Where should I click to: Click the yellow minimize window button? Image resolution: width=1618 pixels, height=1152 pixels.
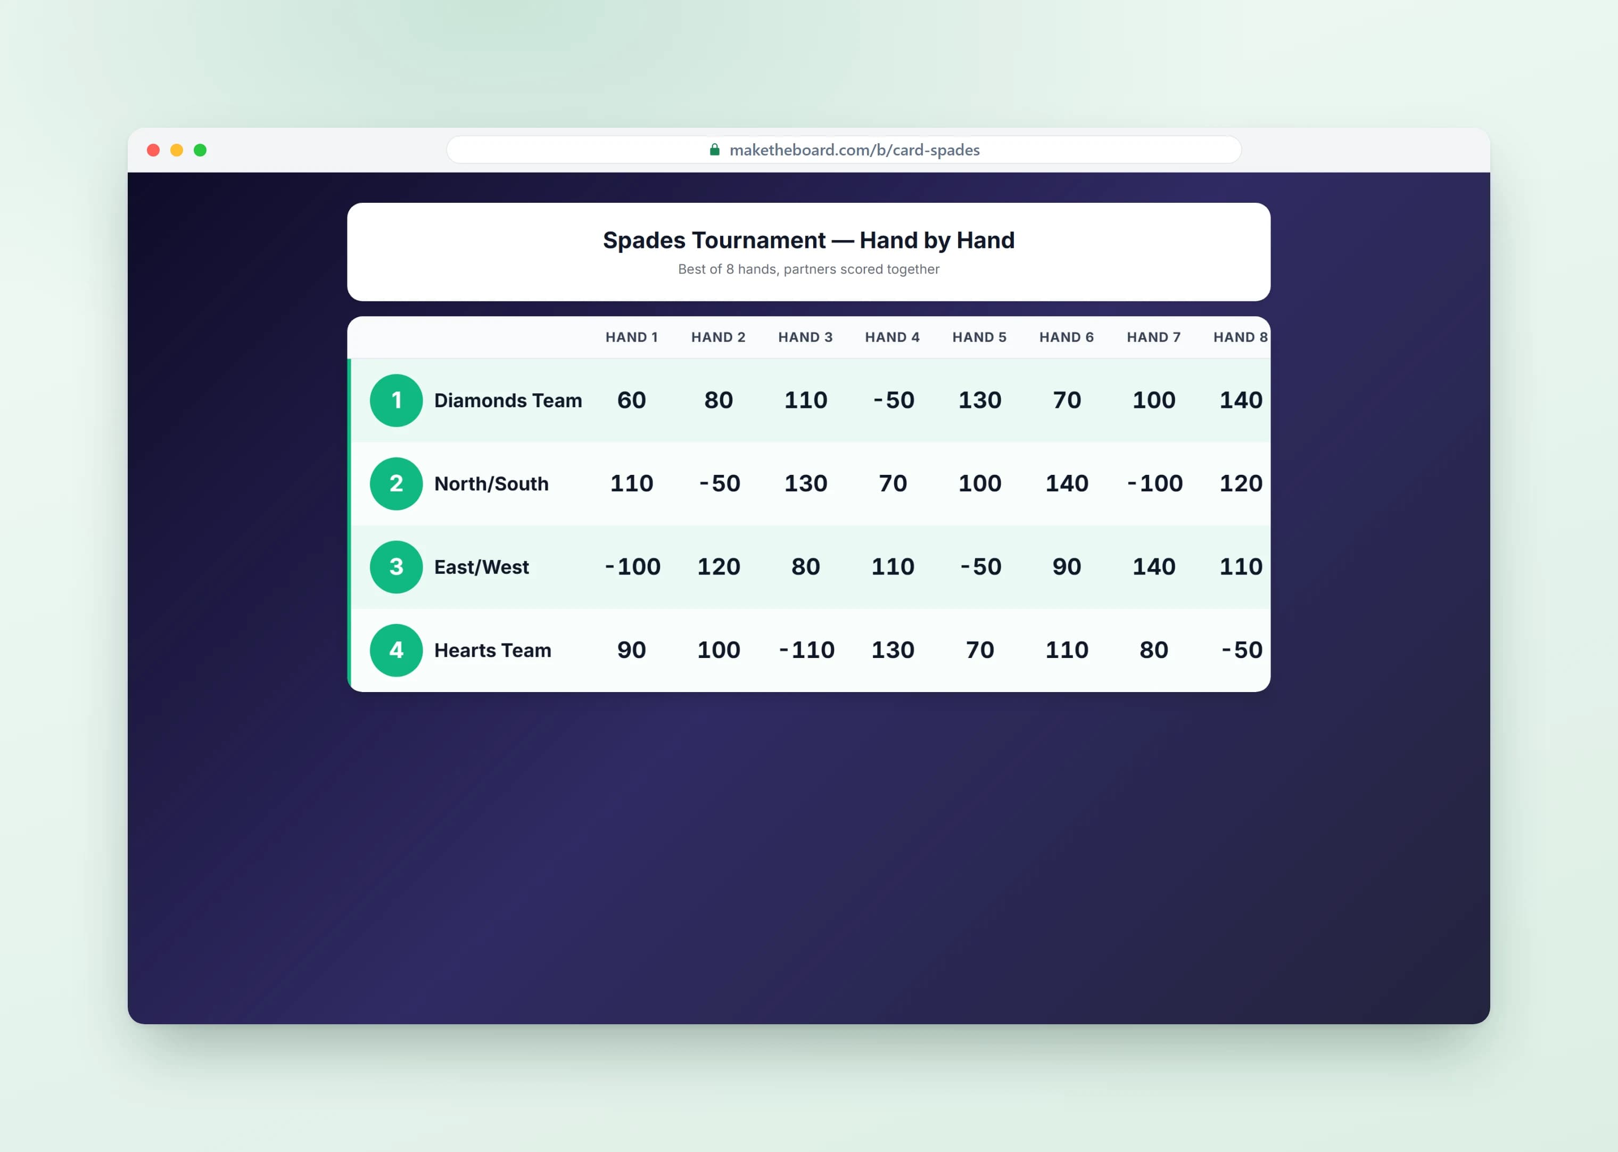(177, 150)
